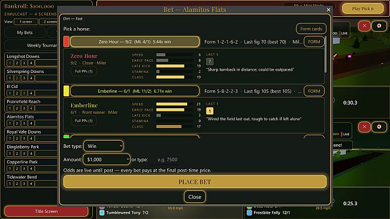This screenshot has height=219, width=390.
Task: Select race 1 at Longshot Downs
Action: 10,63
